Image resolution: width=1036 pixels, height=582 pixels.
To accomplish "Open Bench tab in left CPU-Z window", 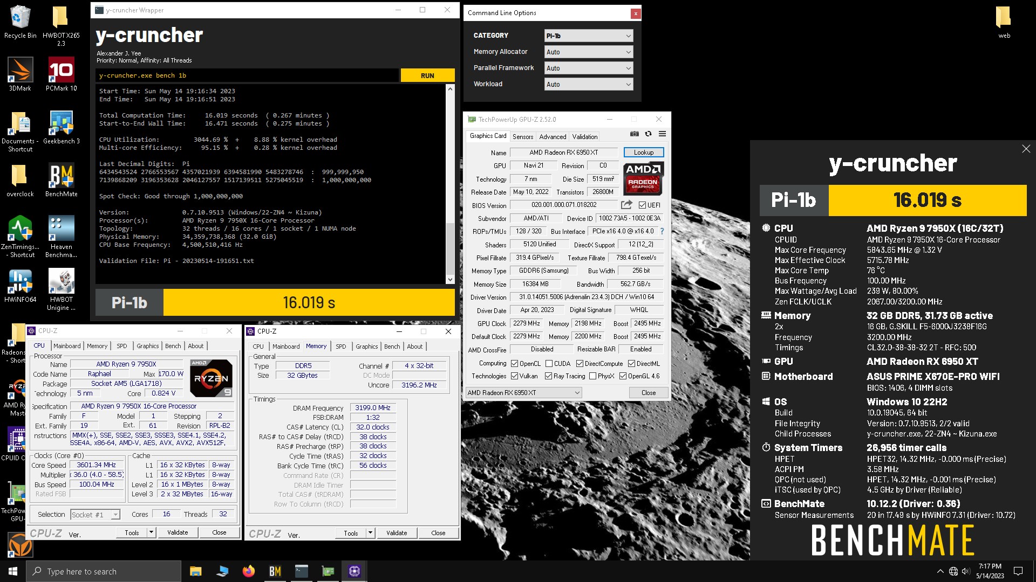I will [x=173, y=346].
